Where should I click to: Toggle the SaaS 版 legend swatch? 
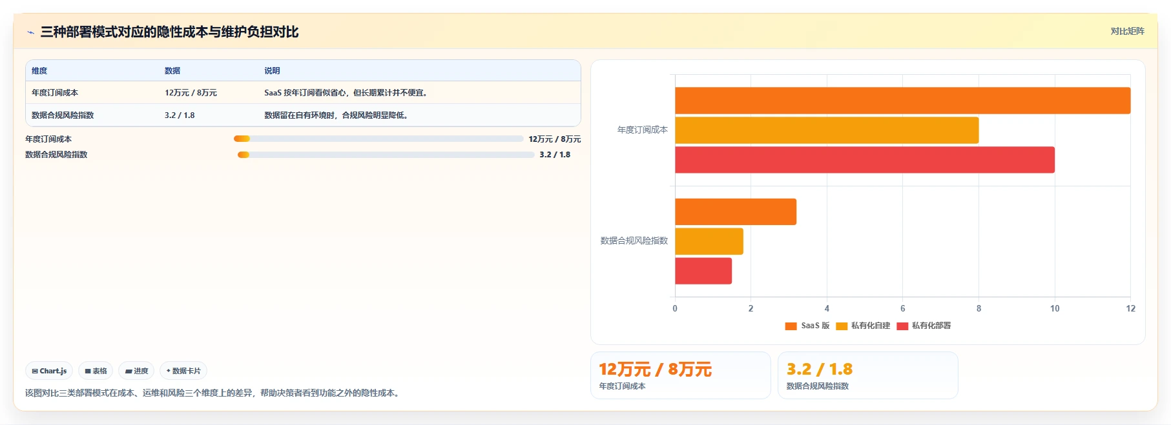tap(791, 326)
